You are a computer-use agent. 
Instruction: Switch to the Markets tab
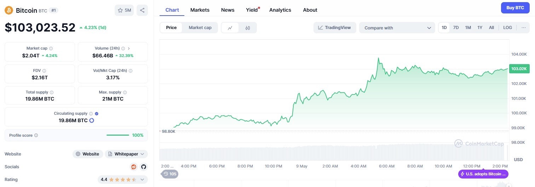point(200,10)
